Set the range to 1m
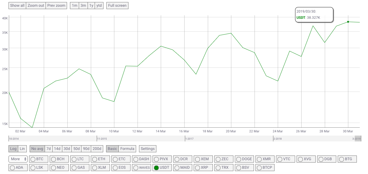The image size is (368, 174). (x=75, y=6)
